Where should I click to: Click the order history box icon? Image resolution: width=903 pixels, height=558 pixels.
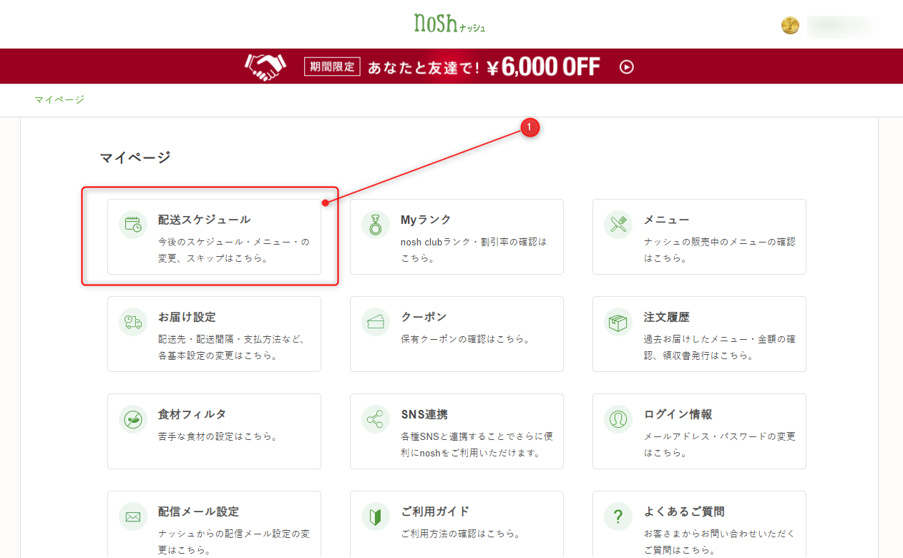point(618,322)
